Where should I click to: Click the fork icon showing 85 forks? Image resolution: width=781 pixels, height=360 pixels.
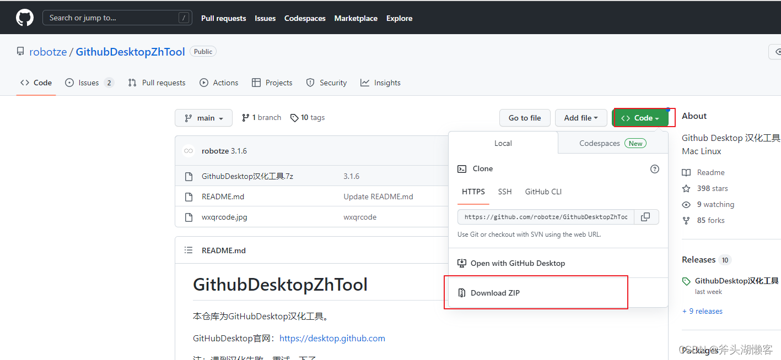[x=686, y=220]
